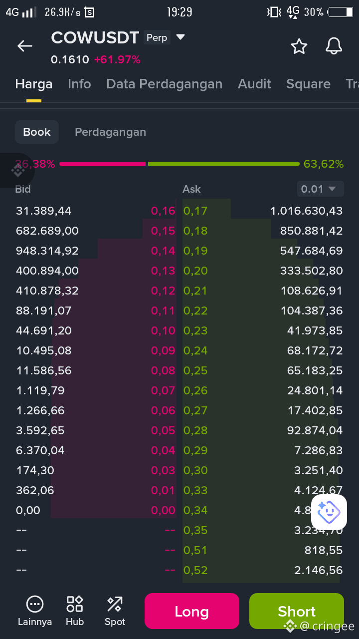Open the Square tab
The image size is (359, 639).
(308, 84)
